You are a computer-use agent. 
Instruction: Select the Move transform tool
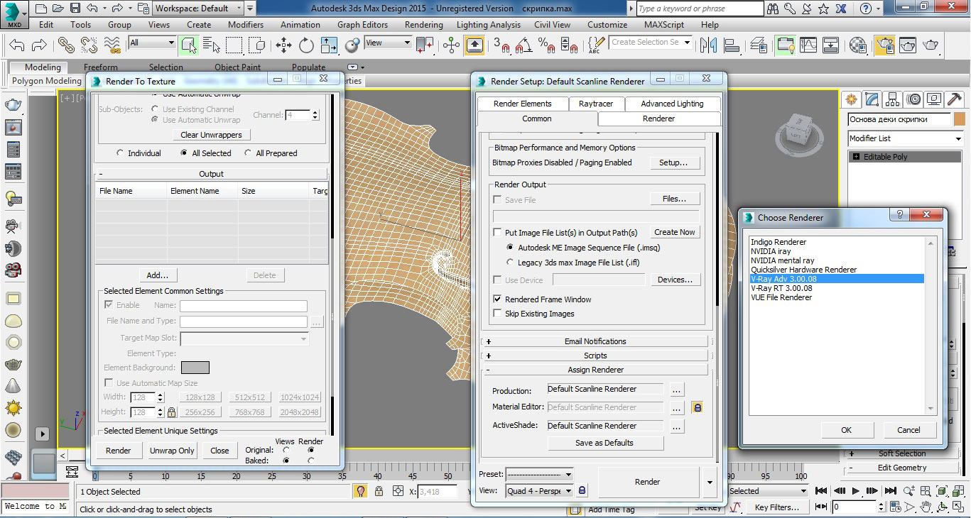point(283,45)
